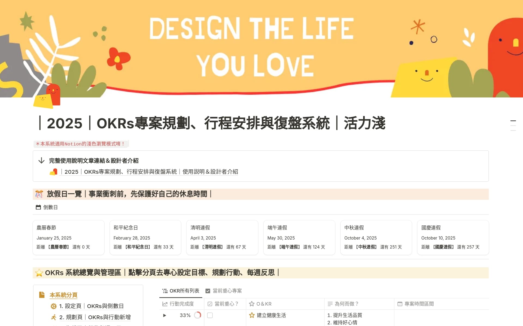Switch to the 當前重心專案 tab
This screenshot has height=326, width=523.
pos(224,291)
